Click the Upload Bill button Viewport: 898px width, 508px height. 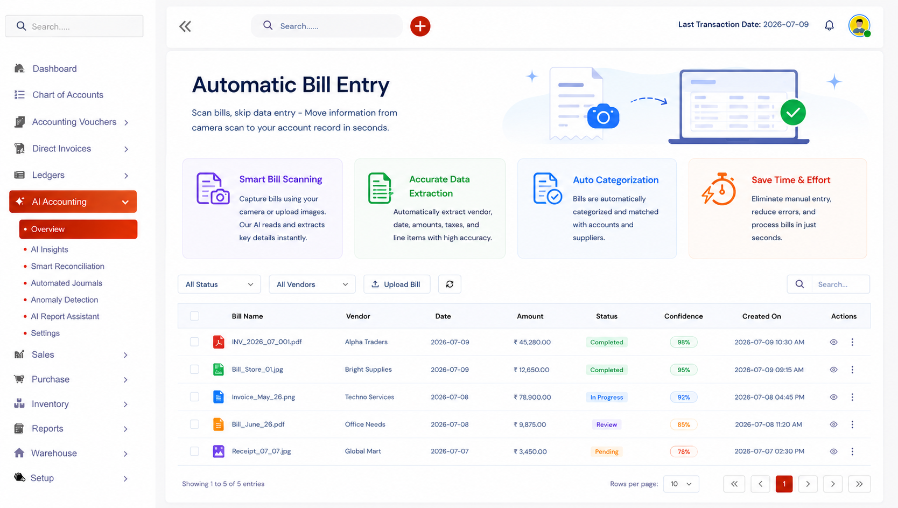pos(397,284)
